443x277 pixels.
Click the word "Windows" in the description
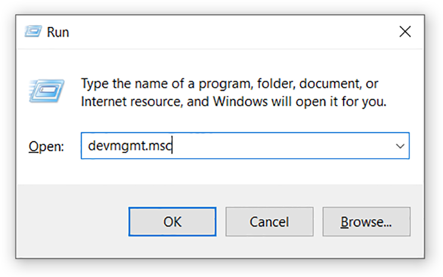240,101
